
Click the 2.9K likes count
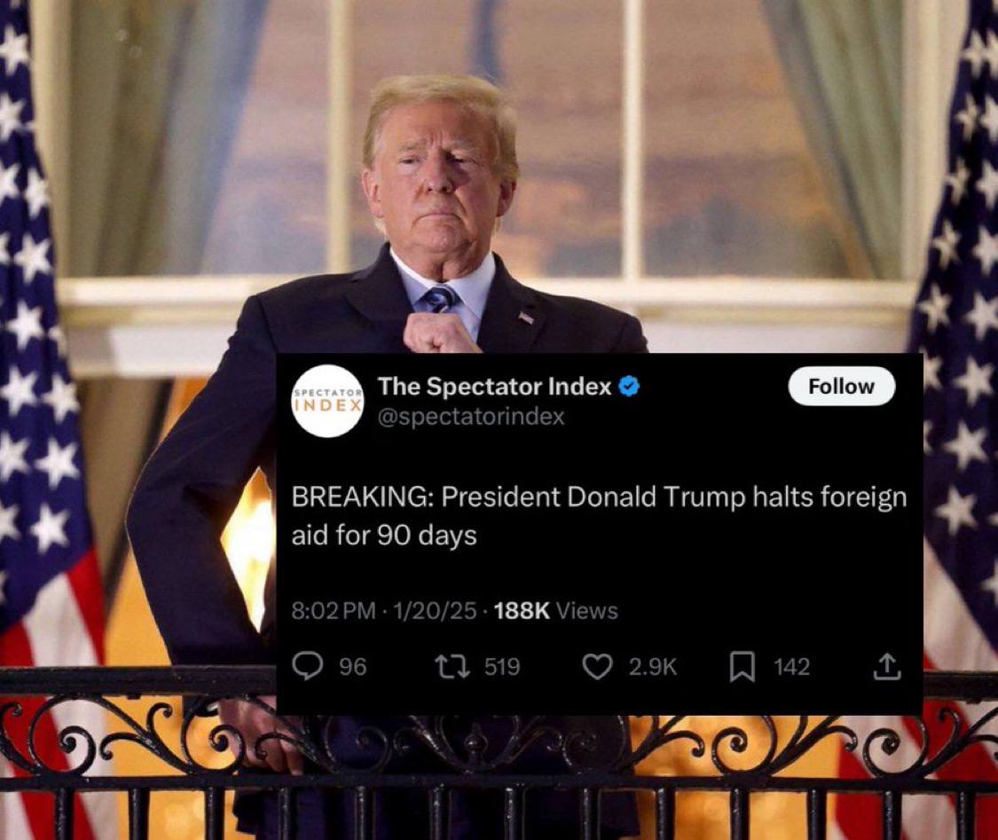[x=652, y=667]
